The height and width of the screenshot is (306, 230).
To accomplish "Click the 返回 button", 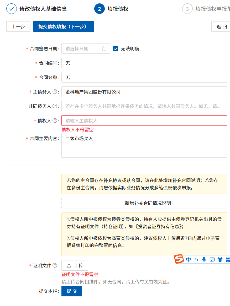I will tap(221, 26).
